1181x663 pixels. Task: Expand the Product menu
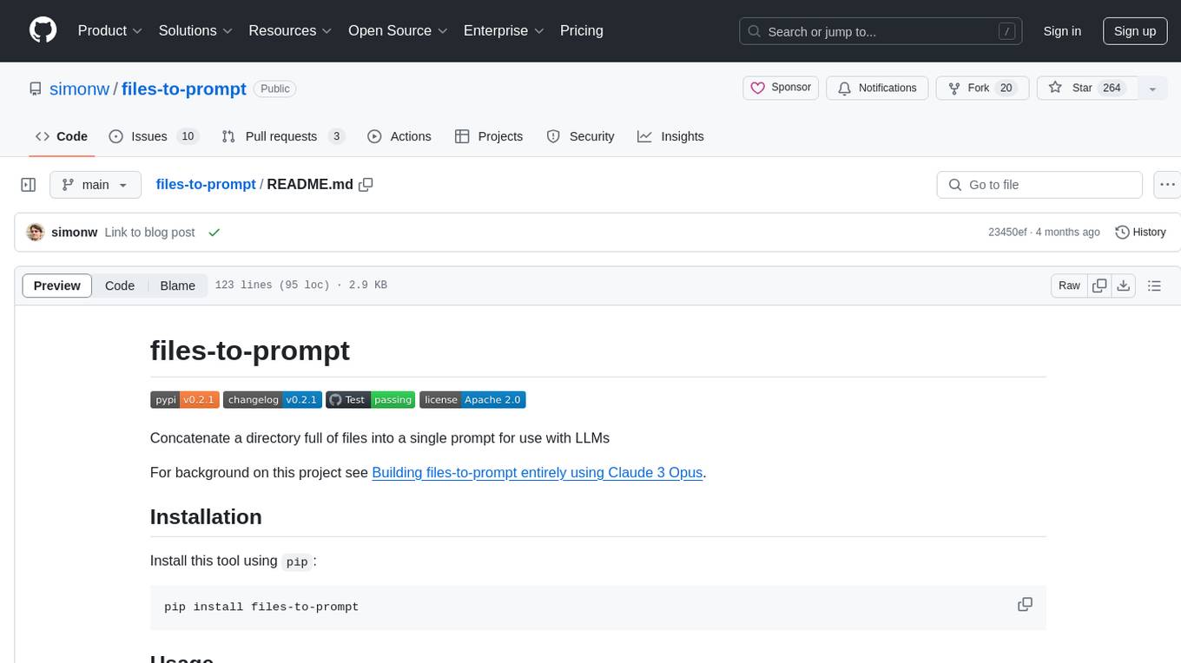coord(110,30)
